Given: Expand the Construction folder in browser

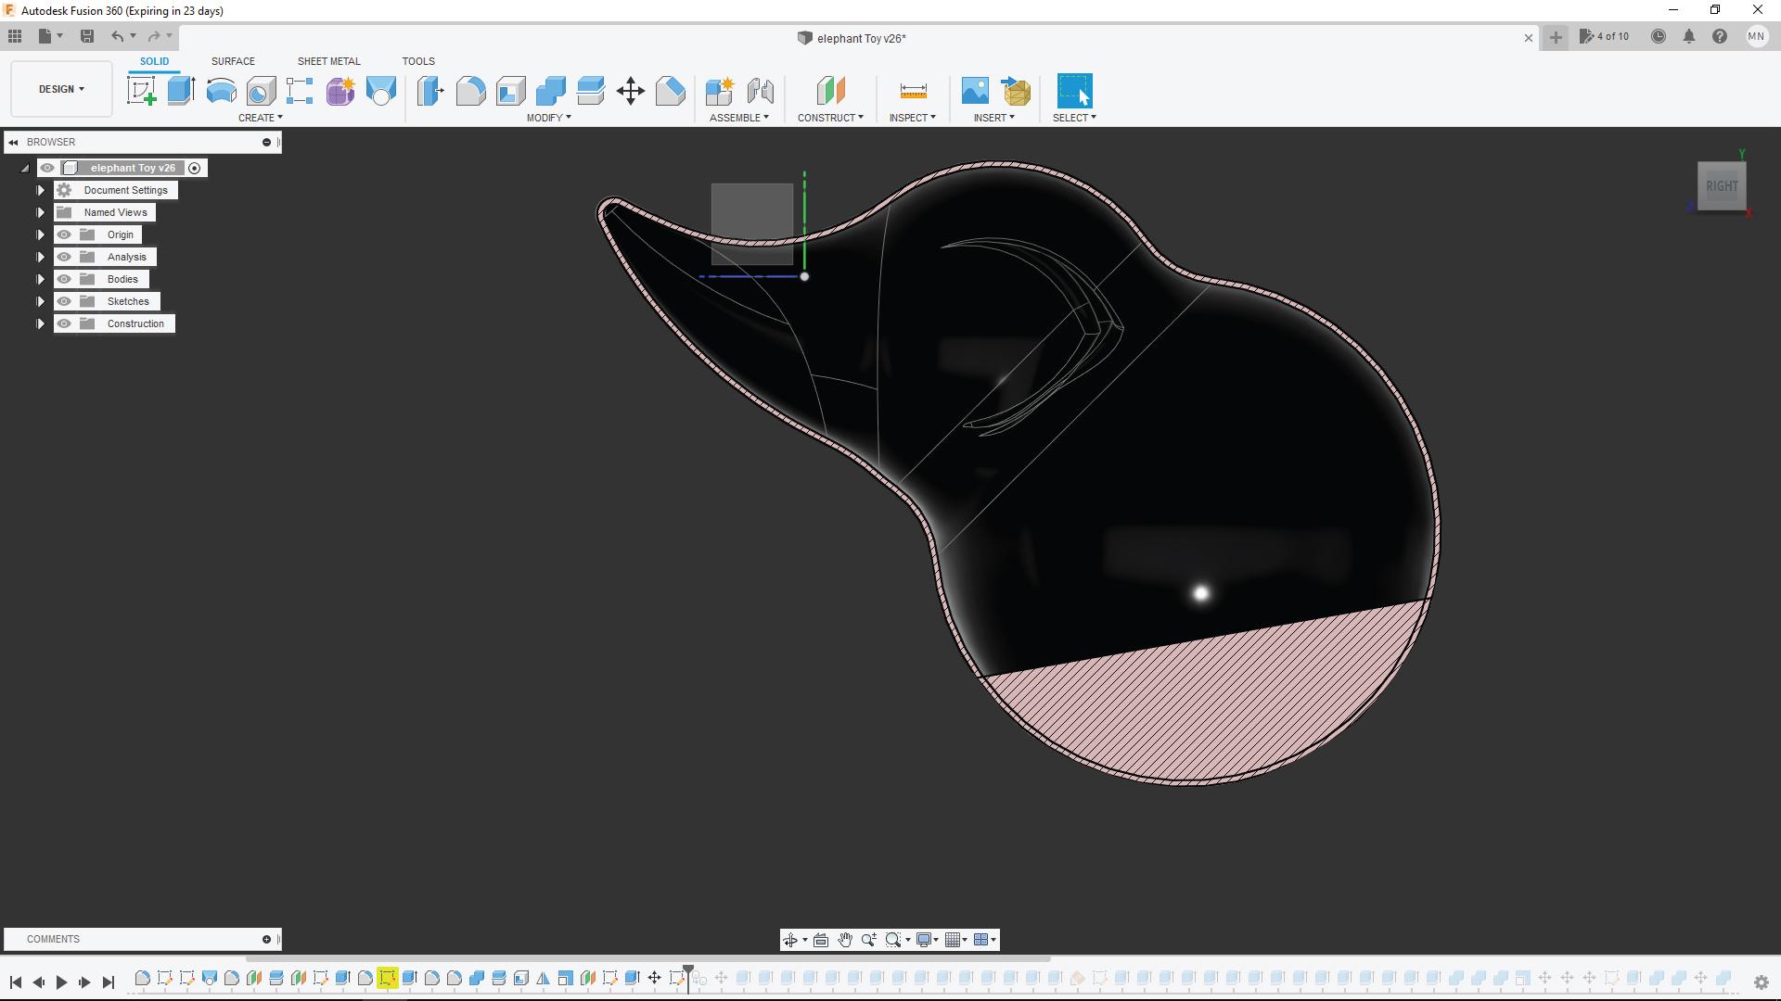Looking at the screenshot, I should pyautogui.click(x=41, y=323).
